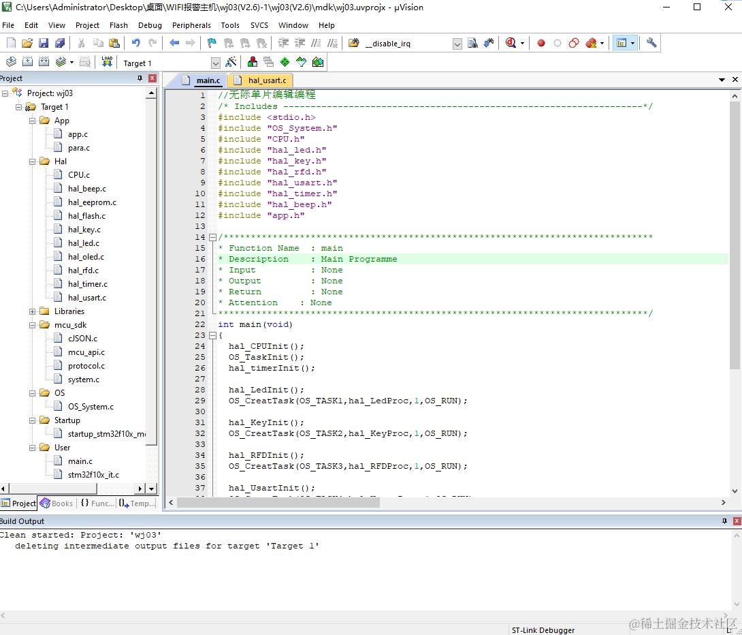Collapse the mcu_sdk group
This screenshot has height=635, width=742.
pyautogui.click(x=32, y=325)
